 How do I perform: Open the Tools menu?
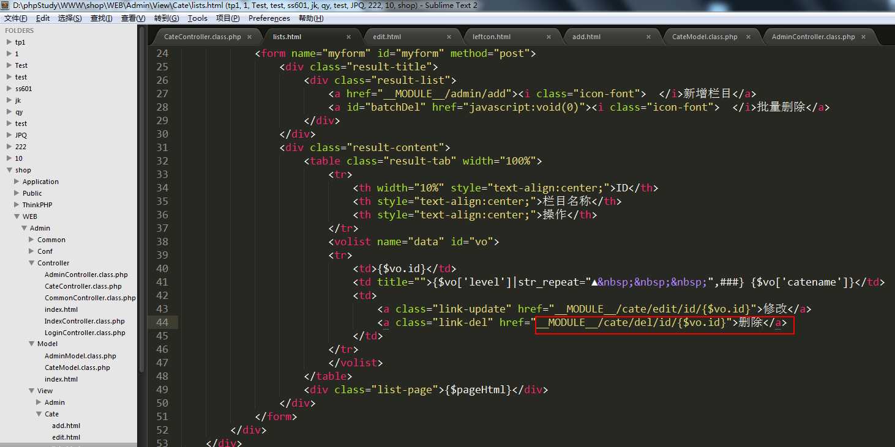click(198, 18)
